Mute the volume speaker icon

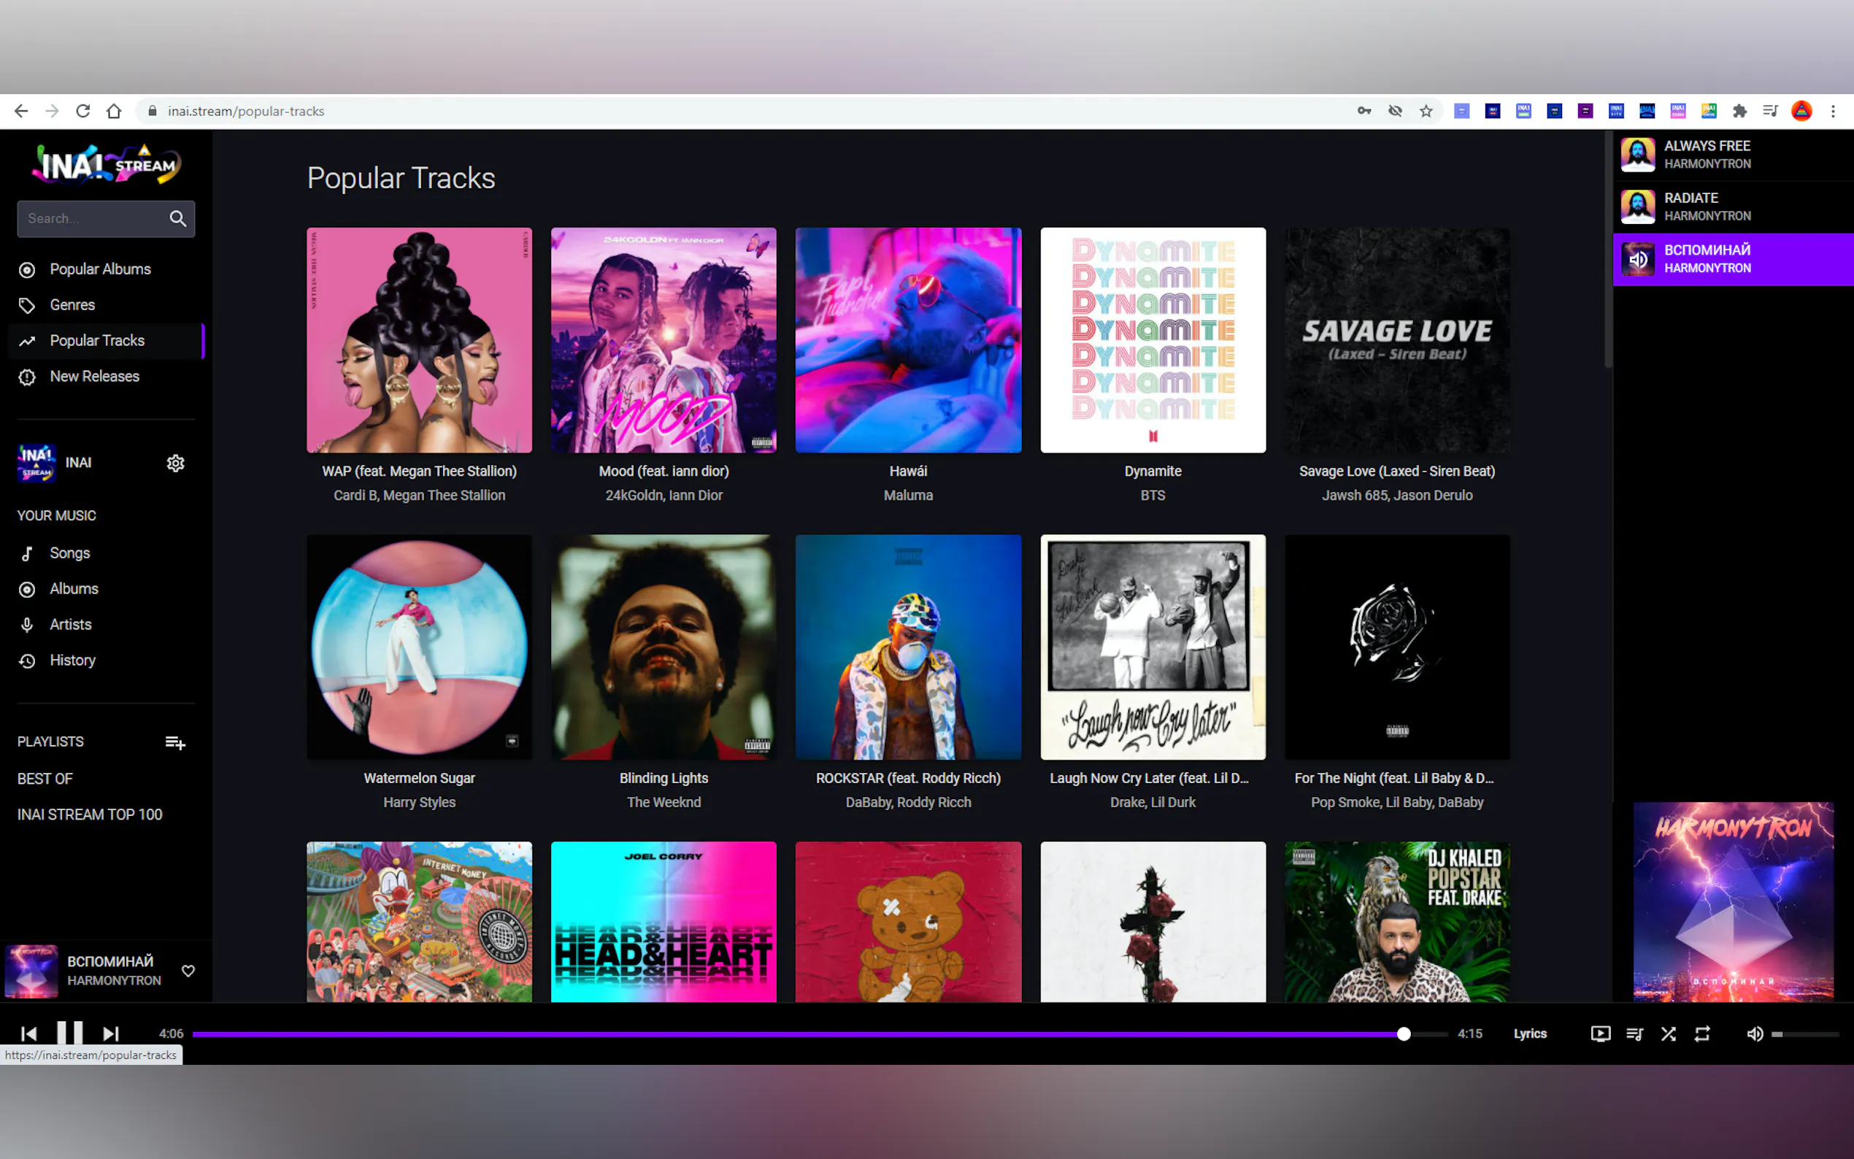[x=1754, y=1033]
